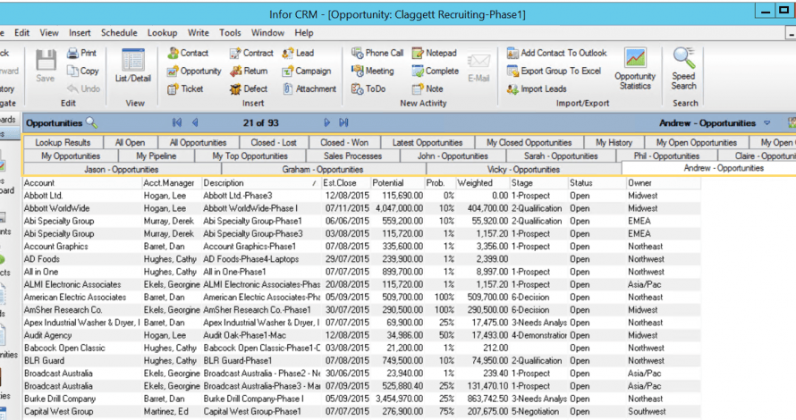Select the Burke Drill Company row
This screenshot has width=796, height=420.
click(x=361, y=399)
